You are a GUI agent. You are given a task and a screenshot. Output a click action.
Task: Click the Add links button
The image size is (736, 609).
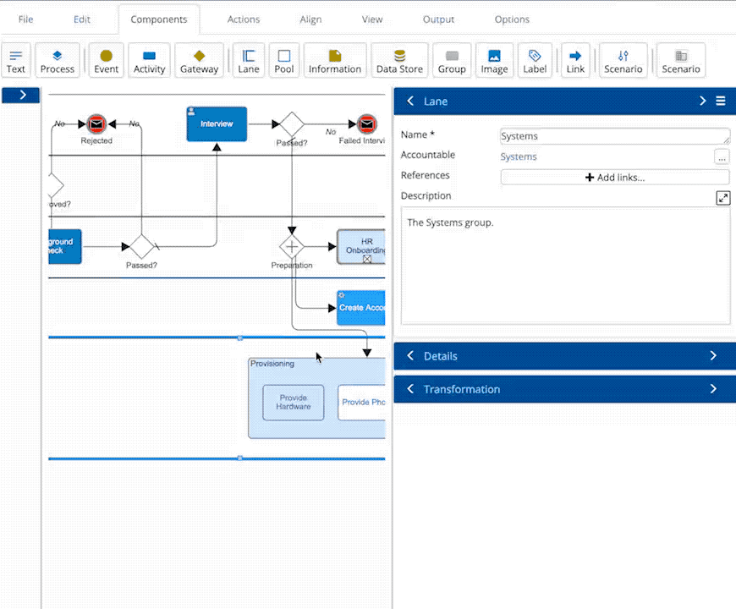(614, 177)
